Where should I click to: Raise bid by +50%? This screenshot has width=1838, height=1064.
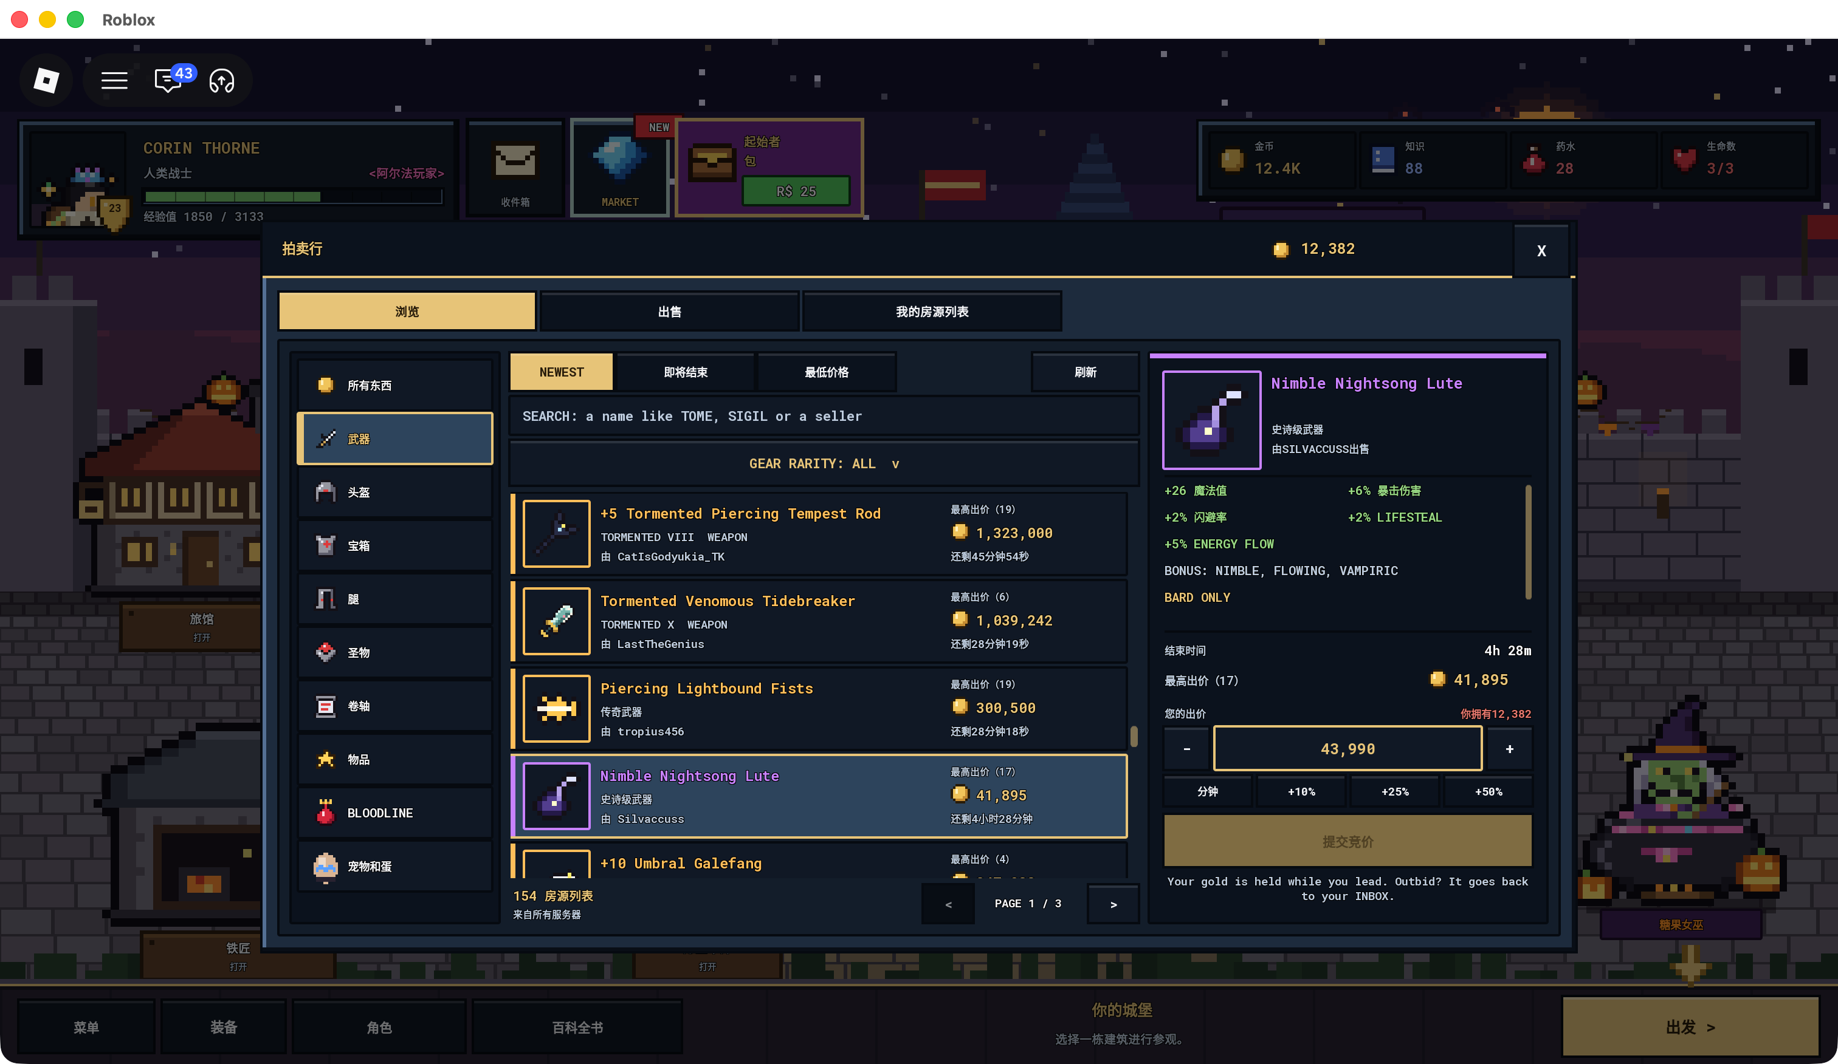[1488, 791]
